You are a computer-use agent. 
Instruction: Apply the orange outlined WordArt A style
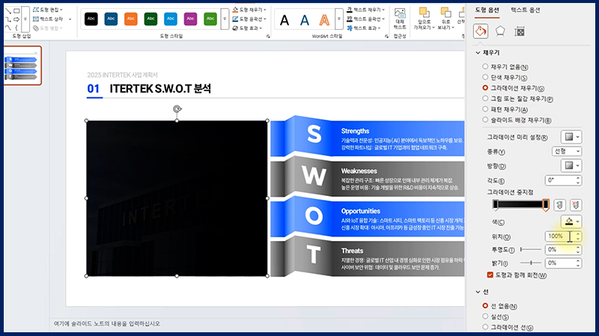click(324, 20)
